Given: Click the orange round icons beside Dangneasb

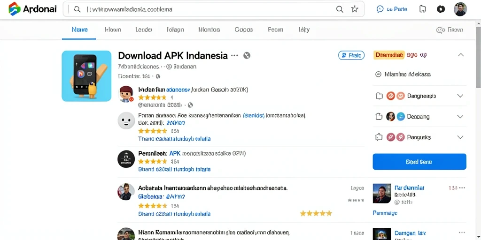Looking at the screenshot, I should pyautogui.click(x=396, y=96).
